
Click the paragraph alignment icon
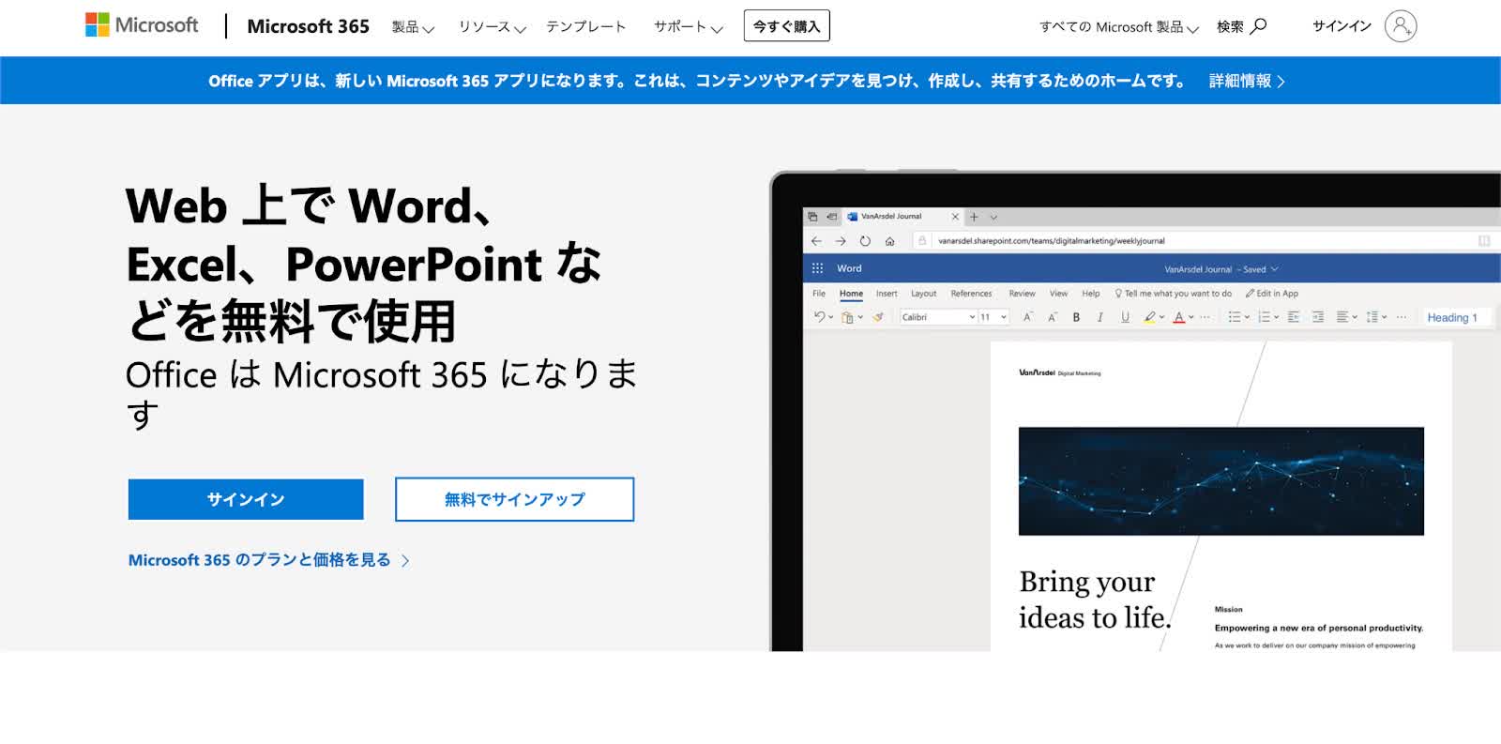click(x=1342, y=317)
